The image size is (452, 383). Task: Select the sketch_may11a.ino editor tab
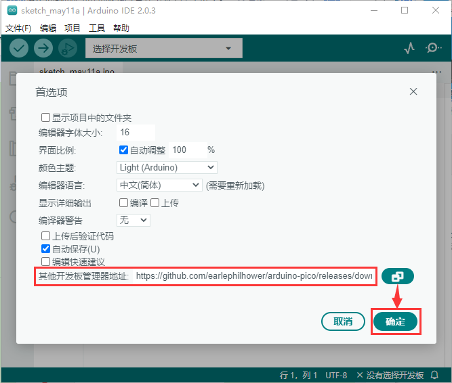click(x=77, y=68)
